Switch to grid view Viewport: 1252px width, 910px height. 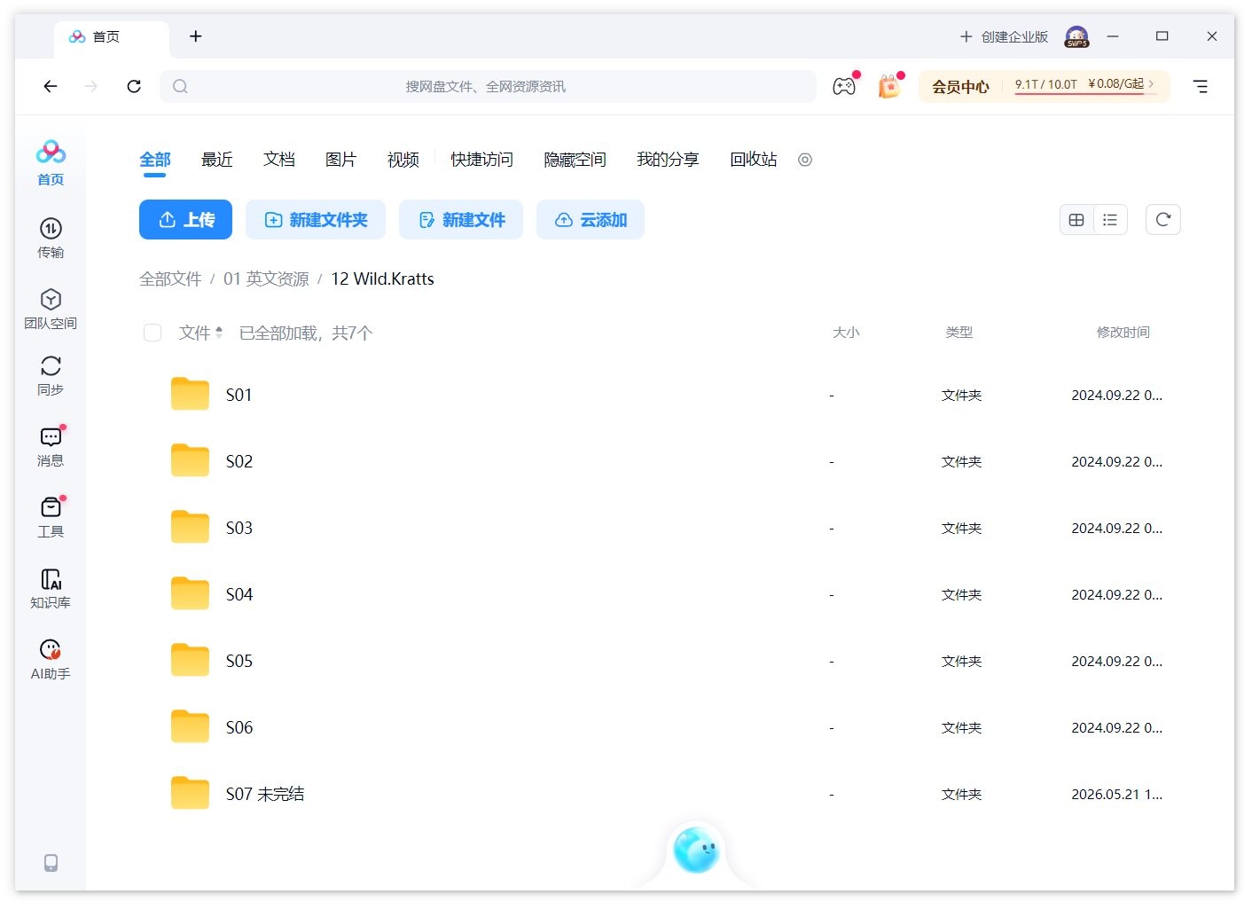point(1076,220)
